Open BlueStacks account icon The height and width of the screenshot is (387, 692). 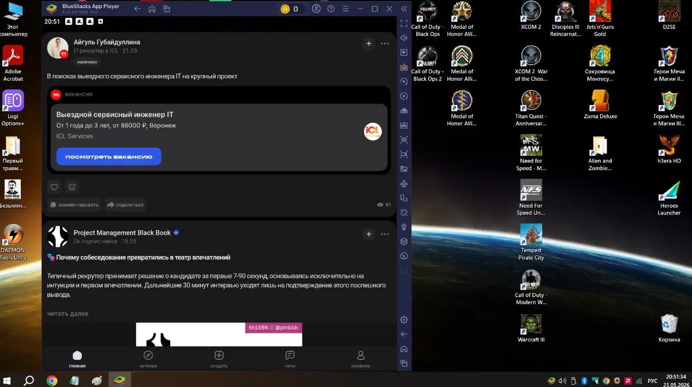pos(316,9)
